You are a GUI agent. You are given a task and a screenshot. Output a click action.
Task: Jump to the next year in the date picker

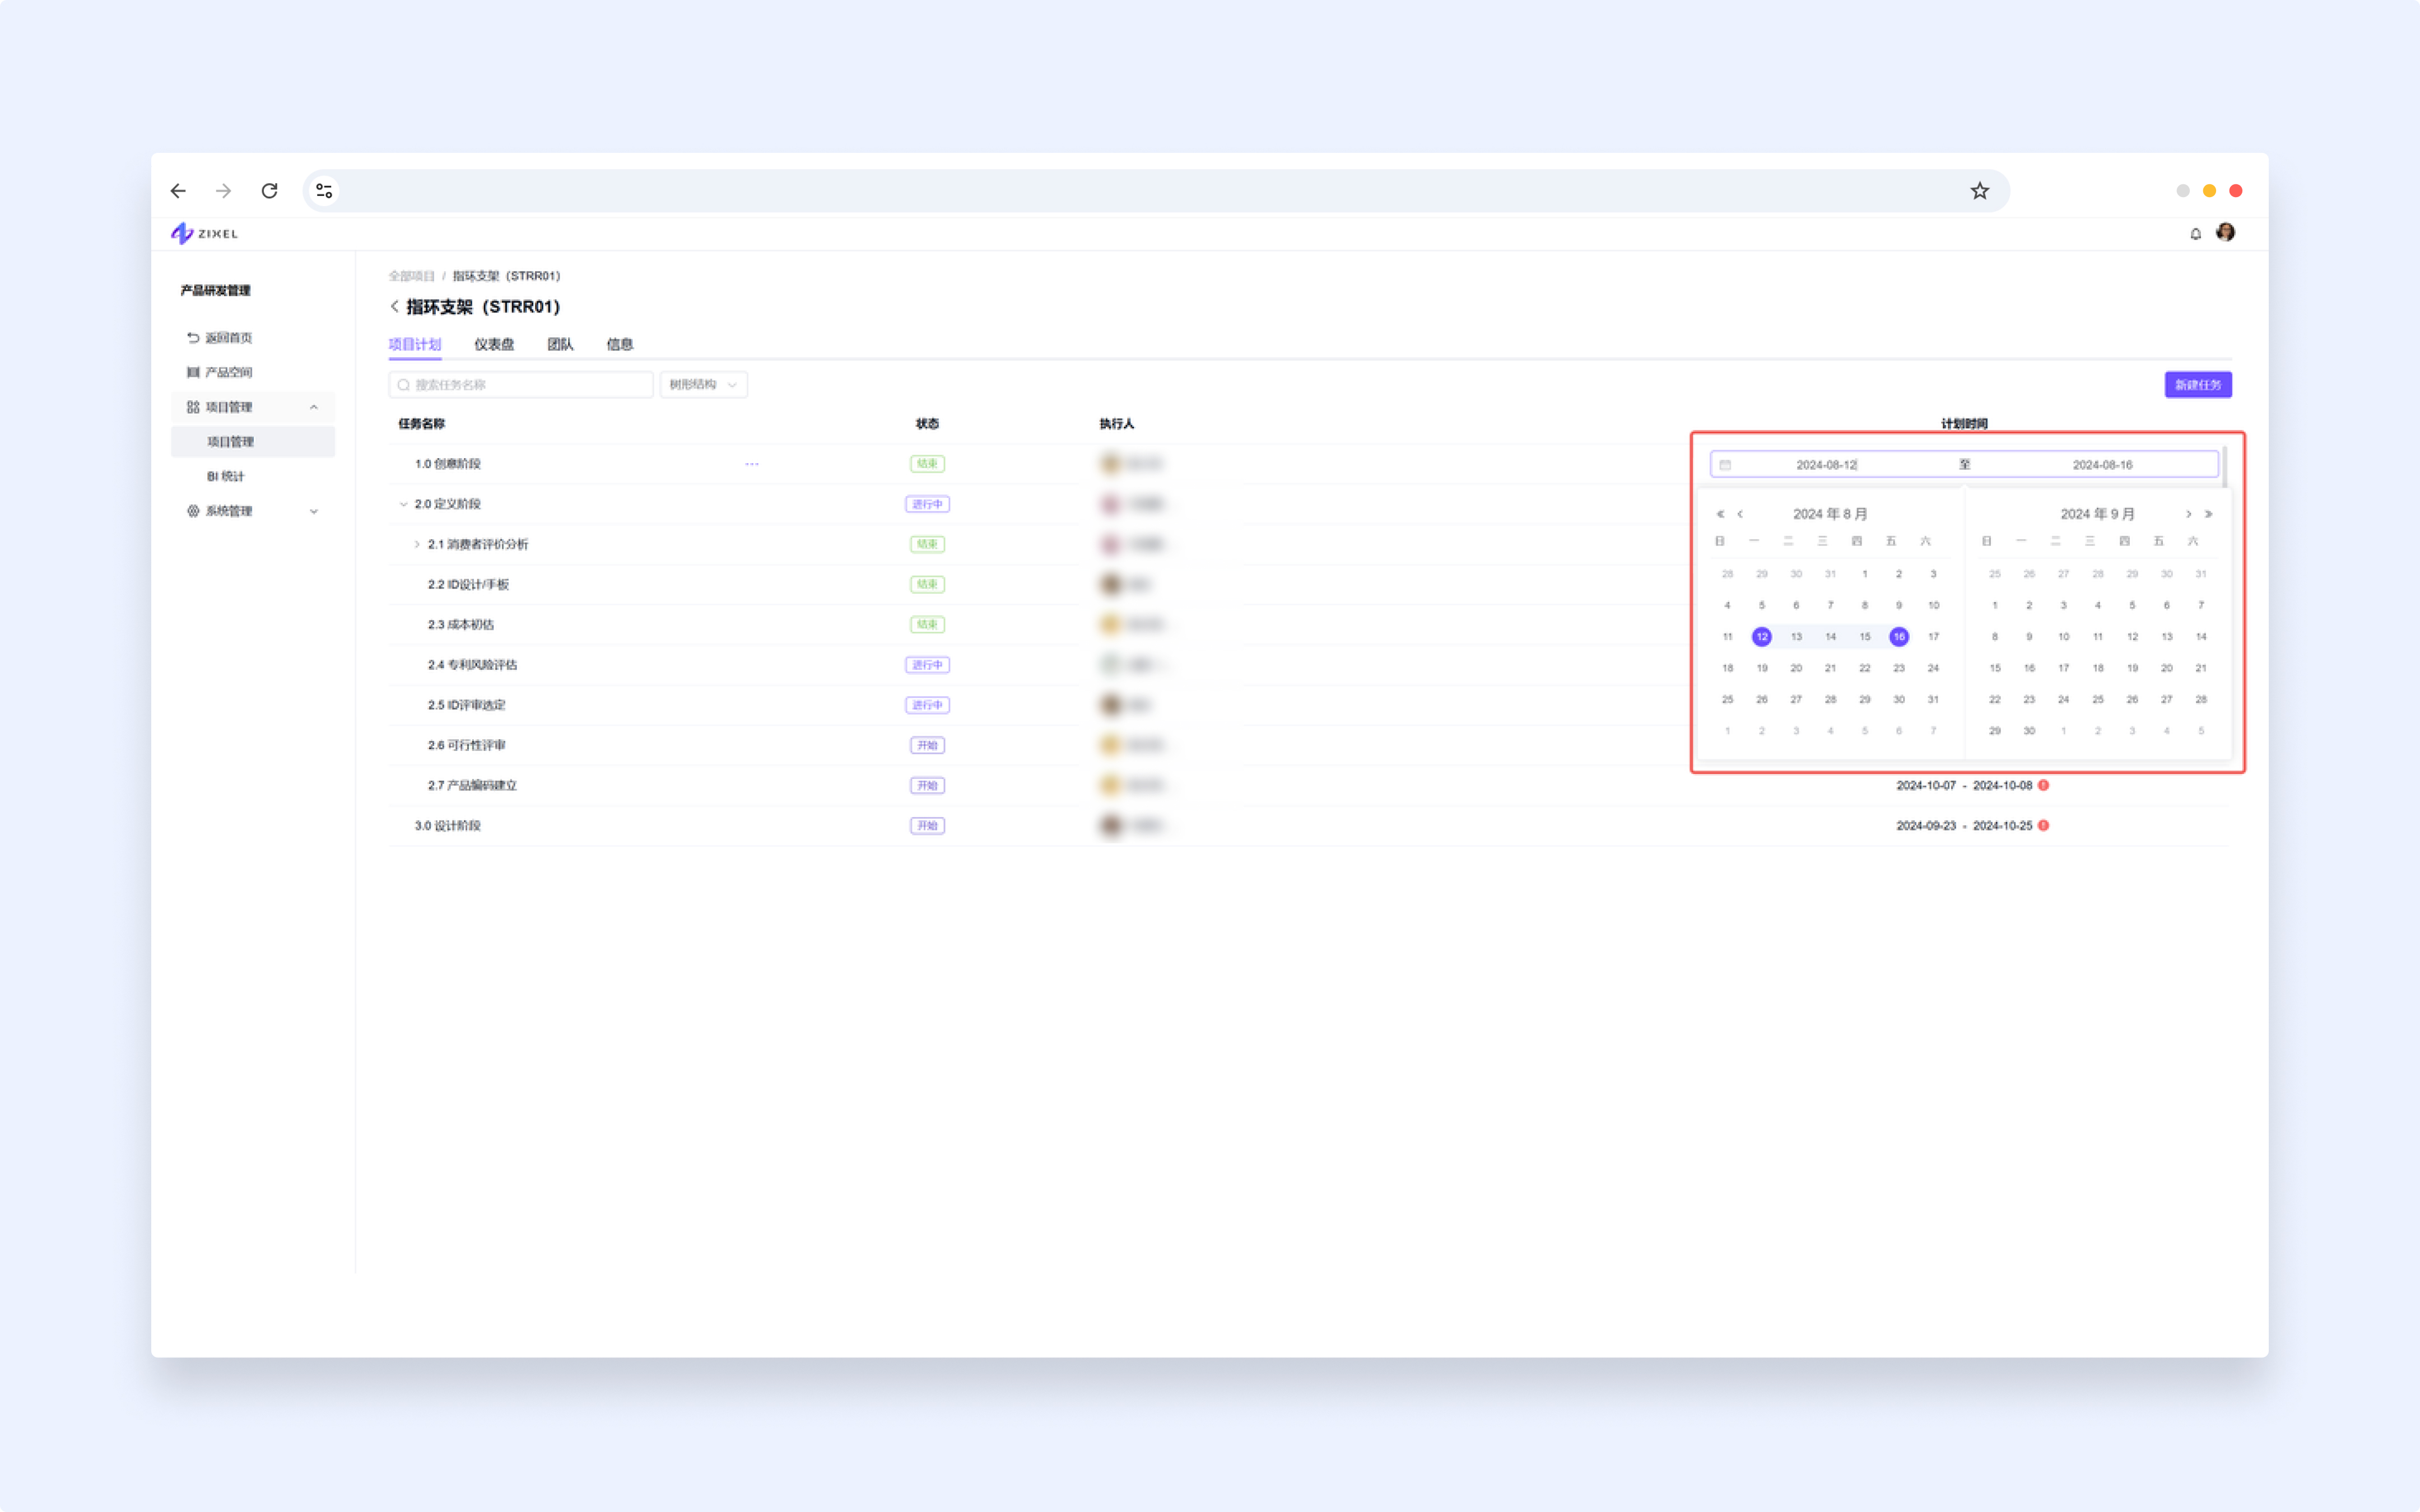(2208, 514)
